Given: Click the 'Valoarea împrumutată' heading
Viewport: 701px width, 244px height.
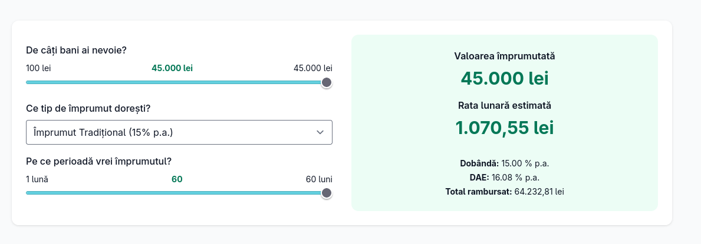Looking at the screenshot, I should 504,56.
